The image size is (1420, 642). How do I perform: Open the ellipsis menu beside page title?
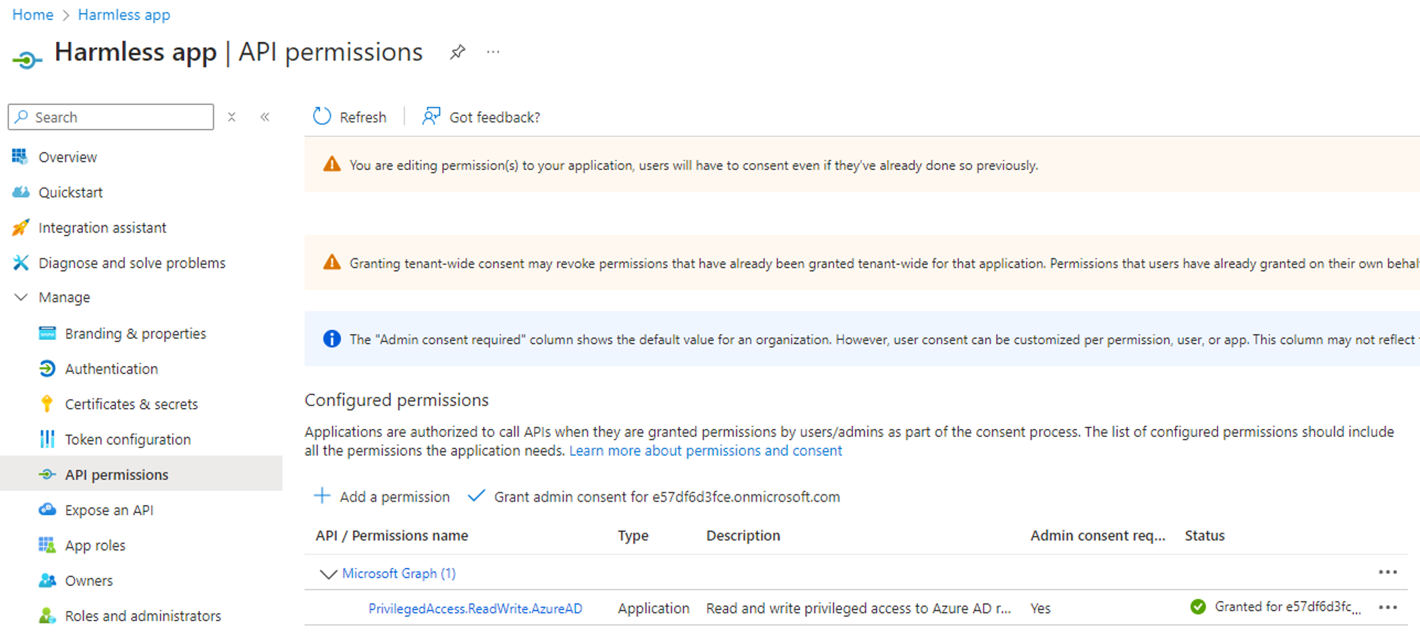pyautogui.click(x=493, y=52)
